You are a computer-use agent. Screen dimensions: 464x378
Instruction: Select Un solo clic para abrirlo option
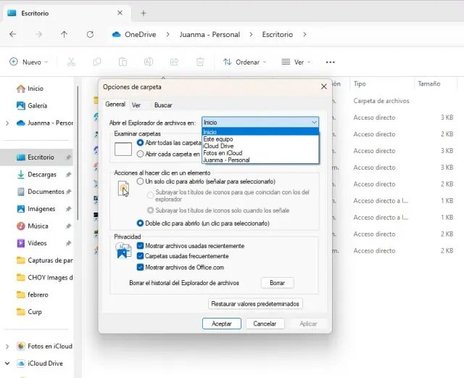(x=141, y=181)
